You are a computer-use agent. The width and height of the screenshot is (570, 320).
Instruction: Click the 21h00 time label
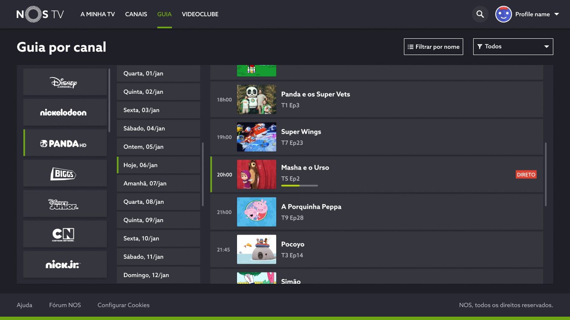224,212
